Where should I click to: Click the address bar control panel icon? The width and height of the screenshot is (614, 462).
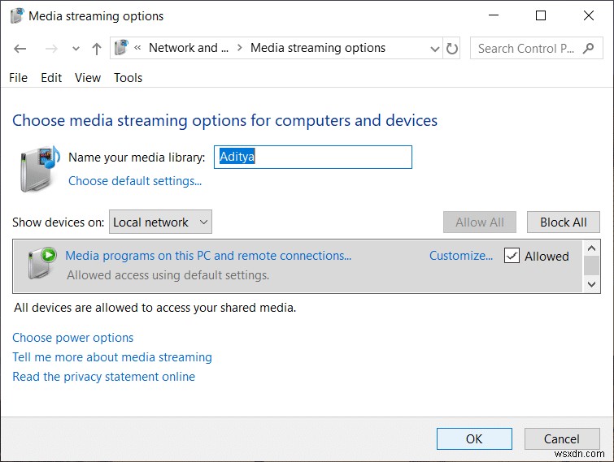121,48
